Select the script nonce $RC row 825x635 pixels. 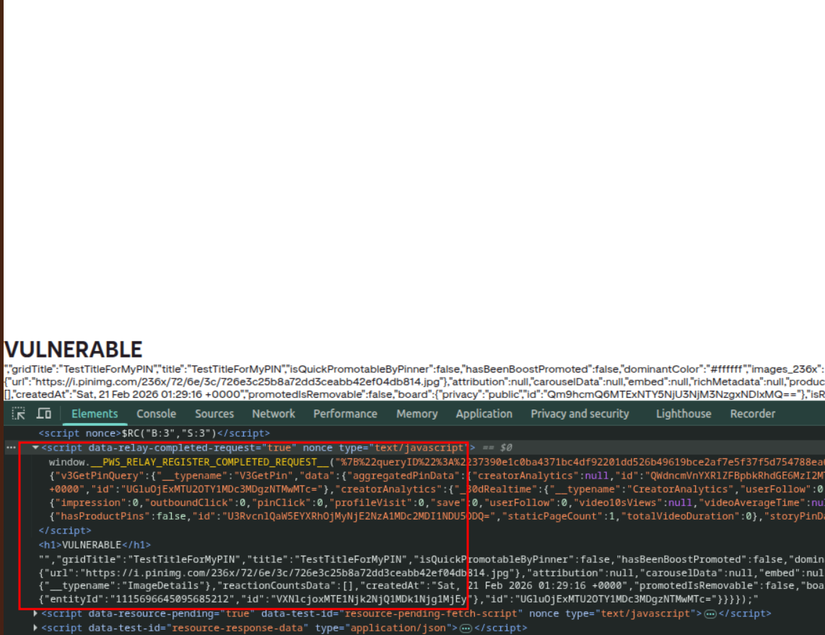[154, 433]
